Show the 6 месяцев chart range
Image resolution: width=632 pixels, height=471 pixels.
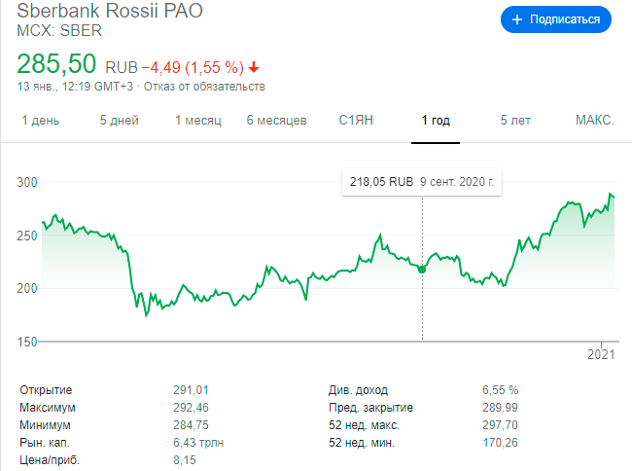pyautogui.click(x=276, y=120)
